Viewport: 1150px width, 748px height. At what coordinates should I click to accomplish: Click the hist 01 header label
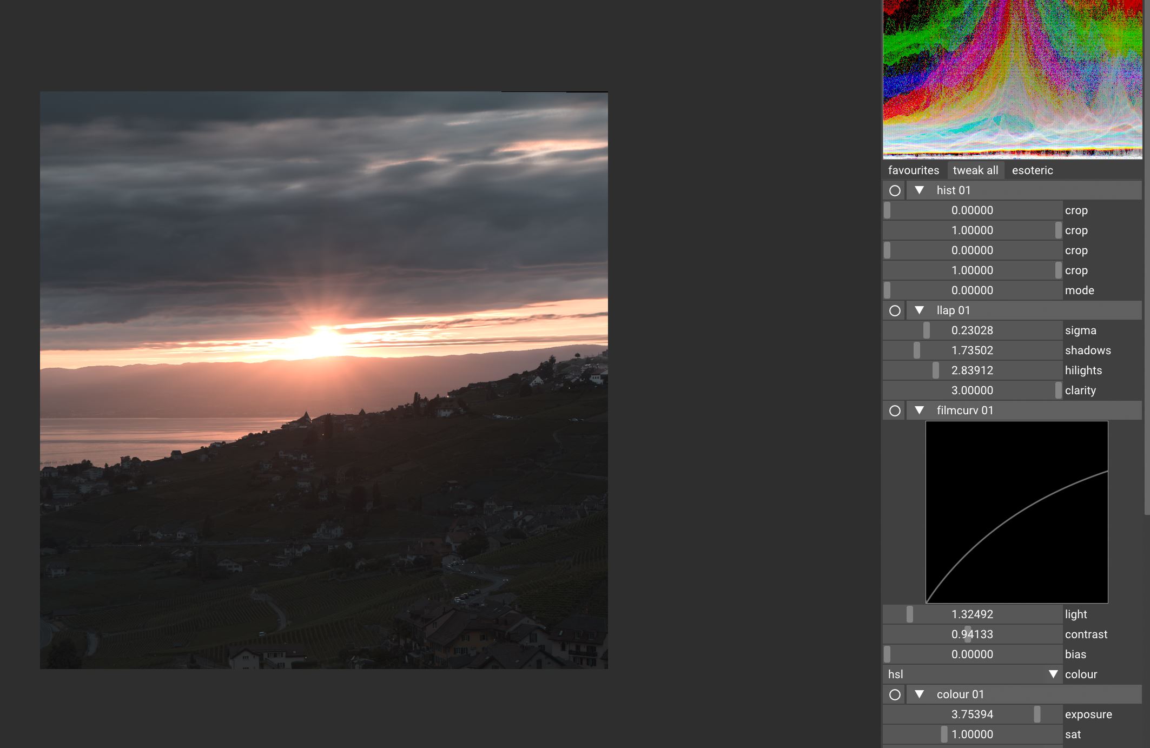pyautogui.click(x=954, y=190)
